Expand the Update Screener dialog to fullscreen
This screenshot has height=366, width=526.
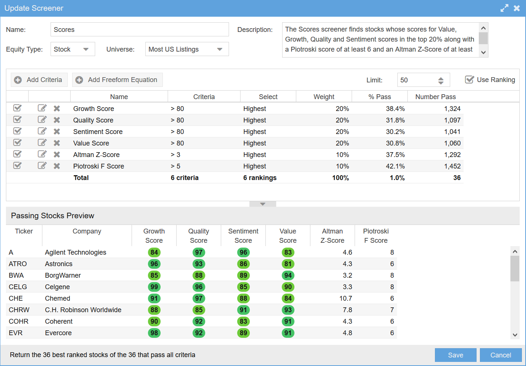[504, 8]
